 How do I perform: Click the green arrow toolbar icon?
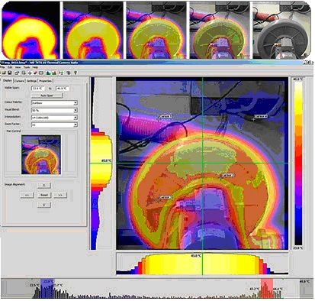[62, 73]
